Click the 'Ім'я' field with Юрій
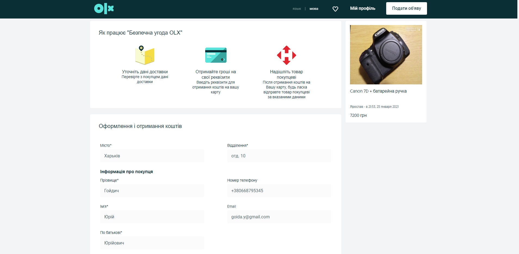Viewport: 519px width, 254px height. pos(152,217)
